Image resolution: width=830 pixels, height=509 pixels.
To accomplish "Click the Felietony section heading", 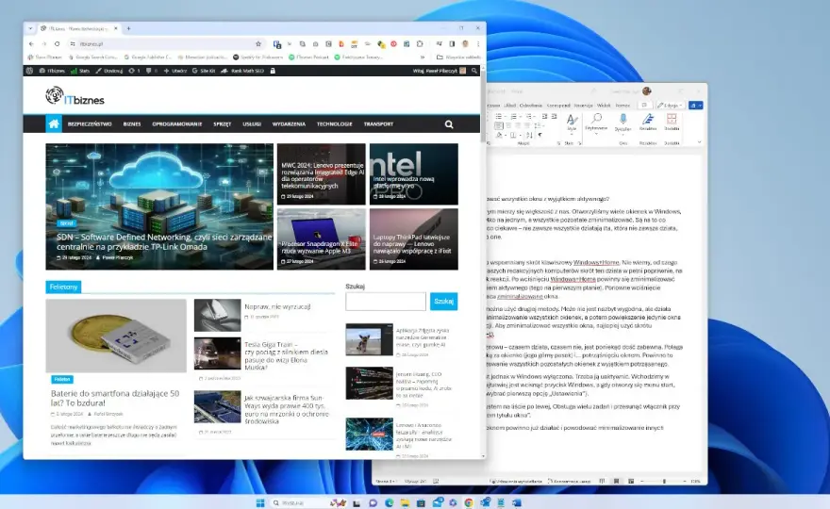I will (x=63, y=287).
